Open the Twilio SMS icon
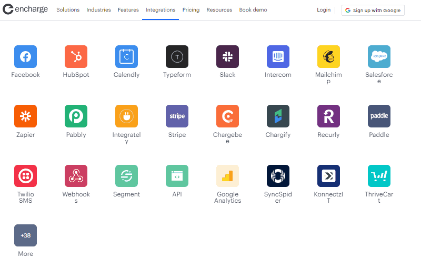 coord(25,176)
